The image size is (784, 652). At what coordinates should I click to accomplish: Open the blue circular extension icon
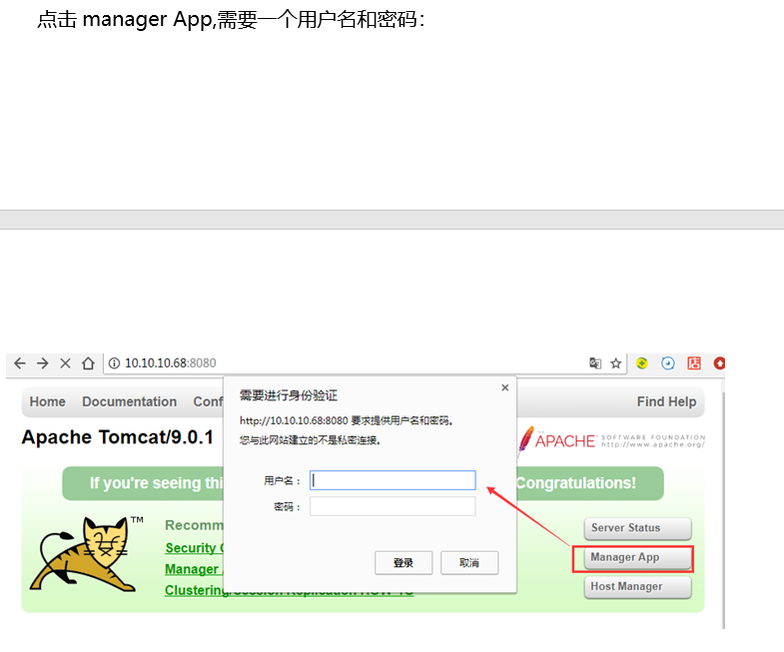(668, 363)
